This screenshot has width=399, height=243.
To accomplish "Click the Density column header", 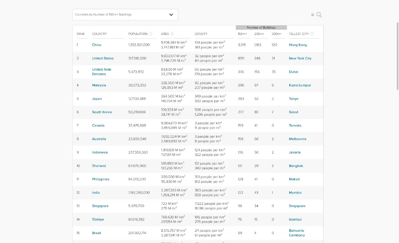I will 201,34.
